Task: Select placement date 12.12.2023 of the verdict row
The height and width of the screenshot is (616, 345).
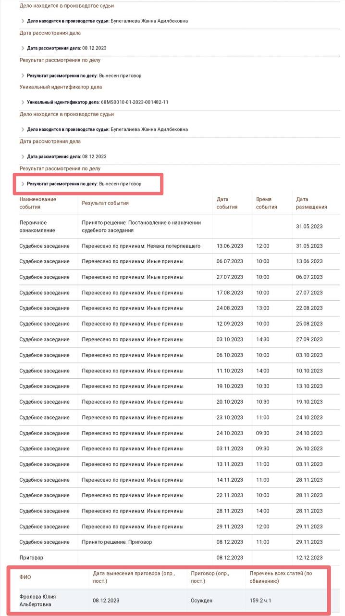Action: (x=309, y=557)
